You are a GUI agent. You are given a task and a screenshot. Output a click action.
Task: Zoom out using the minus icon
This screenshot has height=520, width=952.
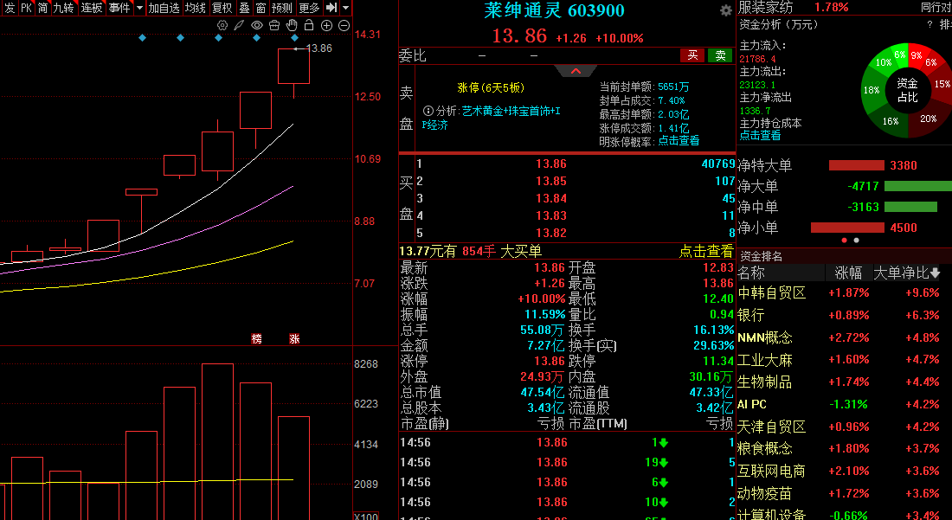click(343, 25)
